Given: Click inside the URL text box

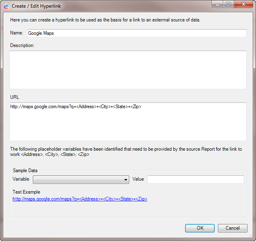Looking at the screenshot, I should click(128, 122).
